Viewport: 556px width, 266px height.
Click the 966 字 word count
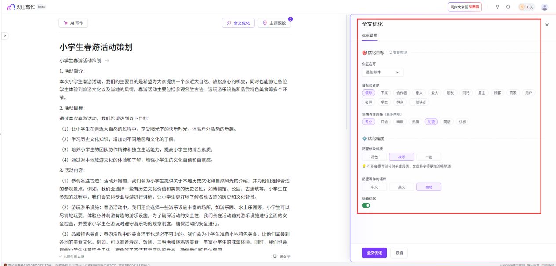(285, 256)
